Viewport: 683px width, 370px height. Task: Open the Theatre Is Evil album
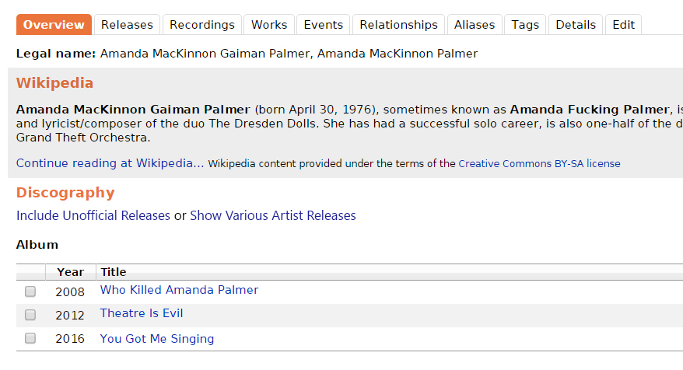tap(142, 313)
